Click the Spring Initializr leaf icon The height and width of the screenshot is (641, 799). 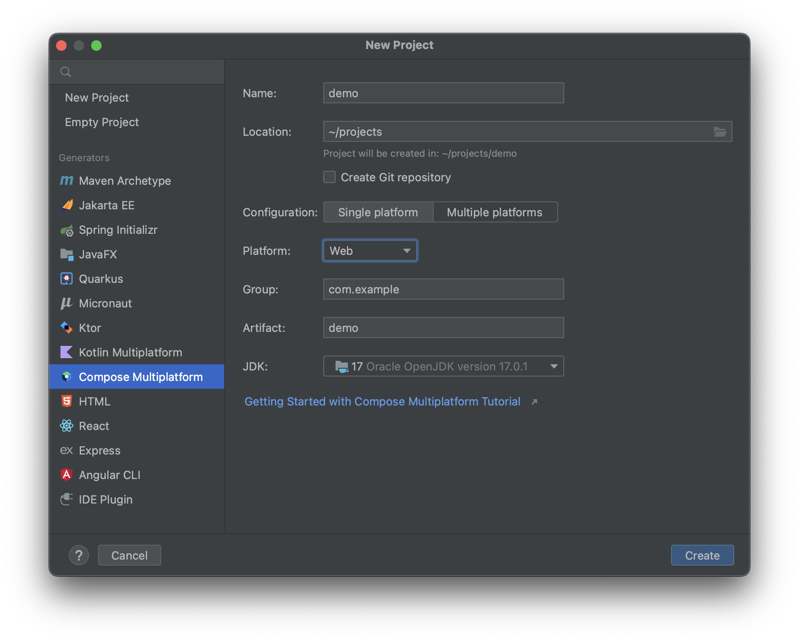point(67,230)
